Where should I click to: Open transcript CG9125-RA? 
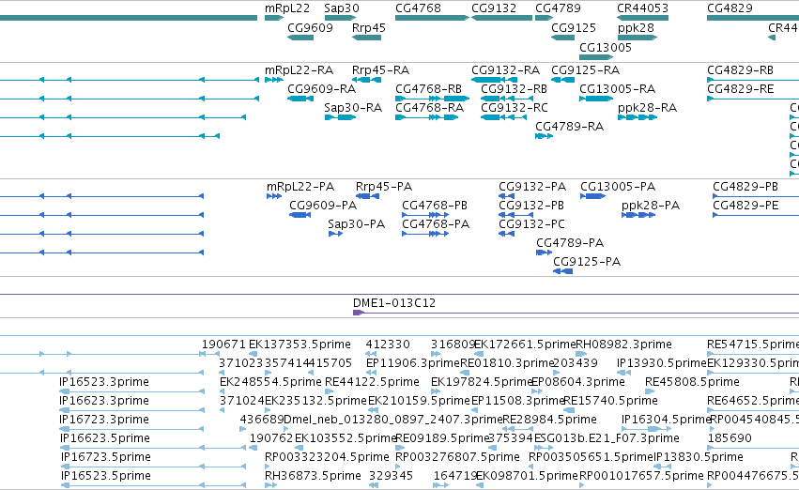(x=562, y=80)
